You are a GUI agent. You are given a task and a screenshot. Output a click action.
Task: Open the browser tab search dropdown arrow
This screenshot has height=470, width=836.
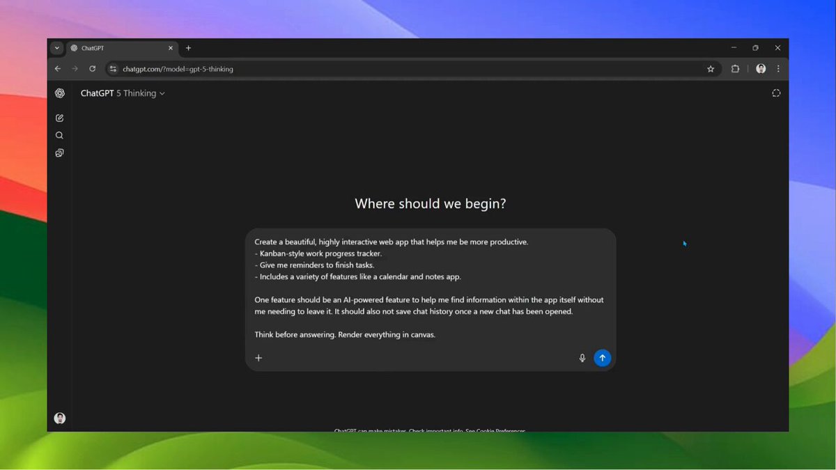(x=57, y=48)
